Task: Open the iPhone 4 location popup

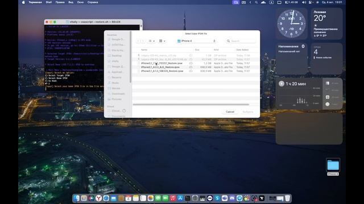Action: click(x=196, y=41)
